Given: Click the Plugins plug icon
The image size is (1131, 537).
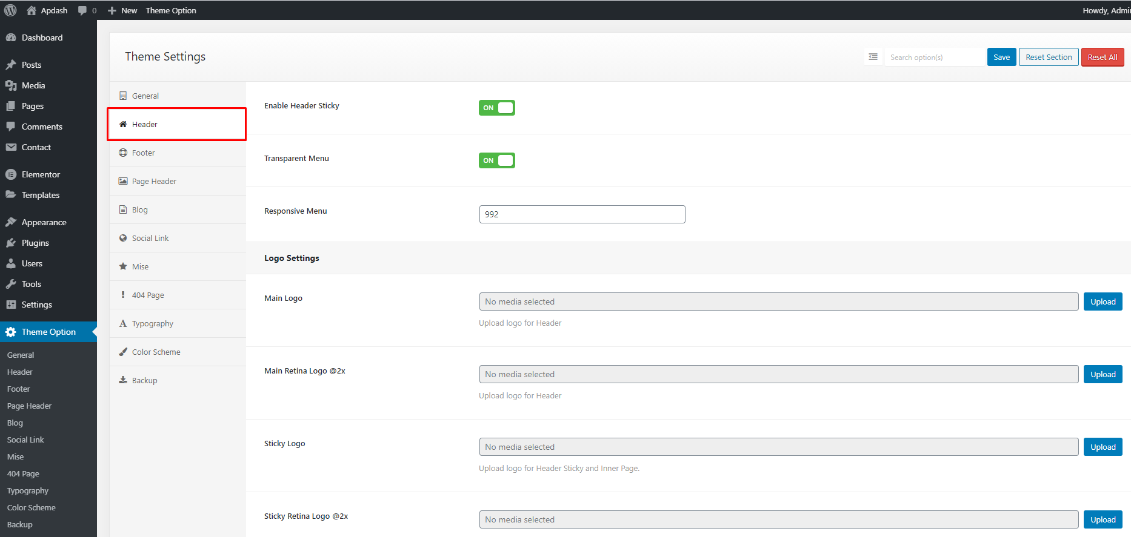Looking at the screenshot, I should (11, 243).
